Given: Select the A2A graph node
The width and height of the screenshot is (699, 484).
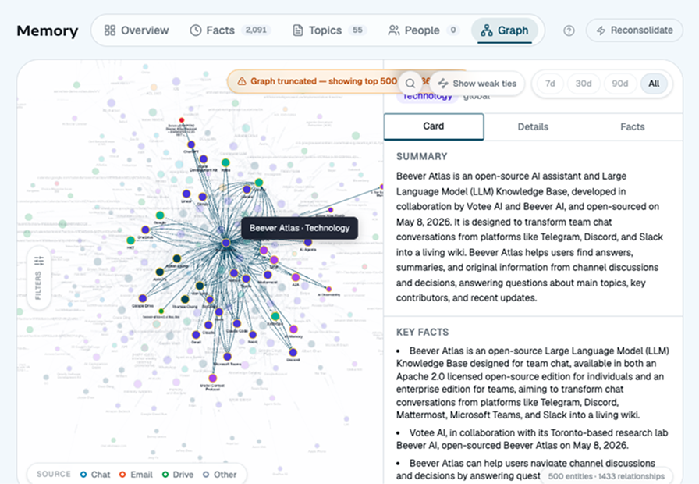Looking at the screenshot, I should click(296, 277).
